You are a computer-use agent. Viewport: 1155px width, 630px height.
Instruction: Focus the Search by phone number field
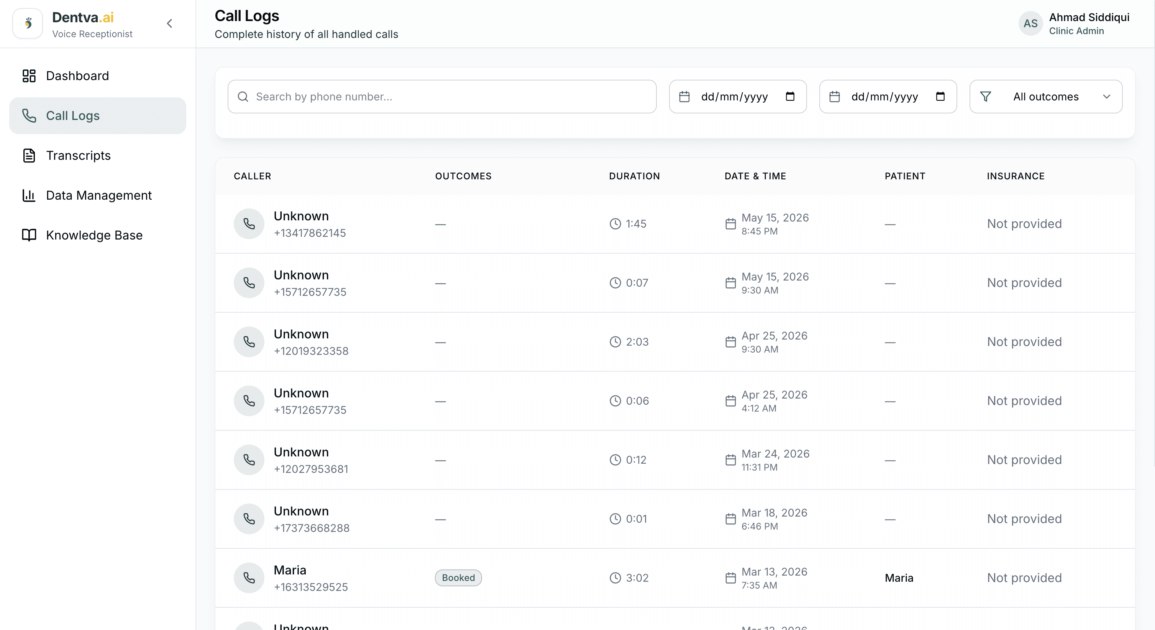tap(442, 97)
